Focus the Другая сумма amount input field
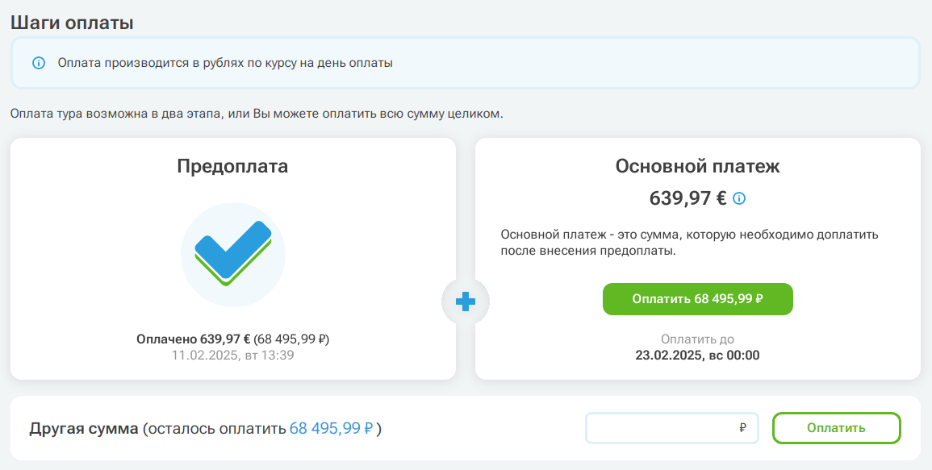Viewport: 932px width, 470px height. [x=662, y=428]
